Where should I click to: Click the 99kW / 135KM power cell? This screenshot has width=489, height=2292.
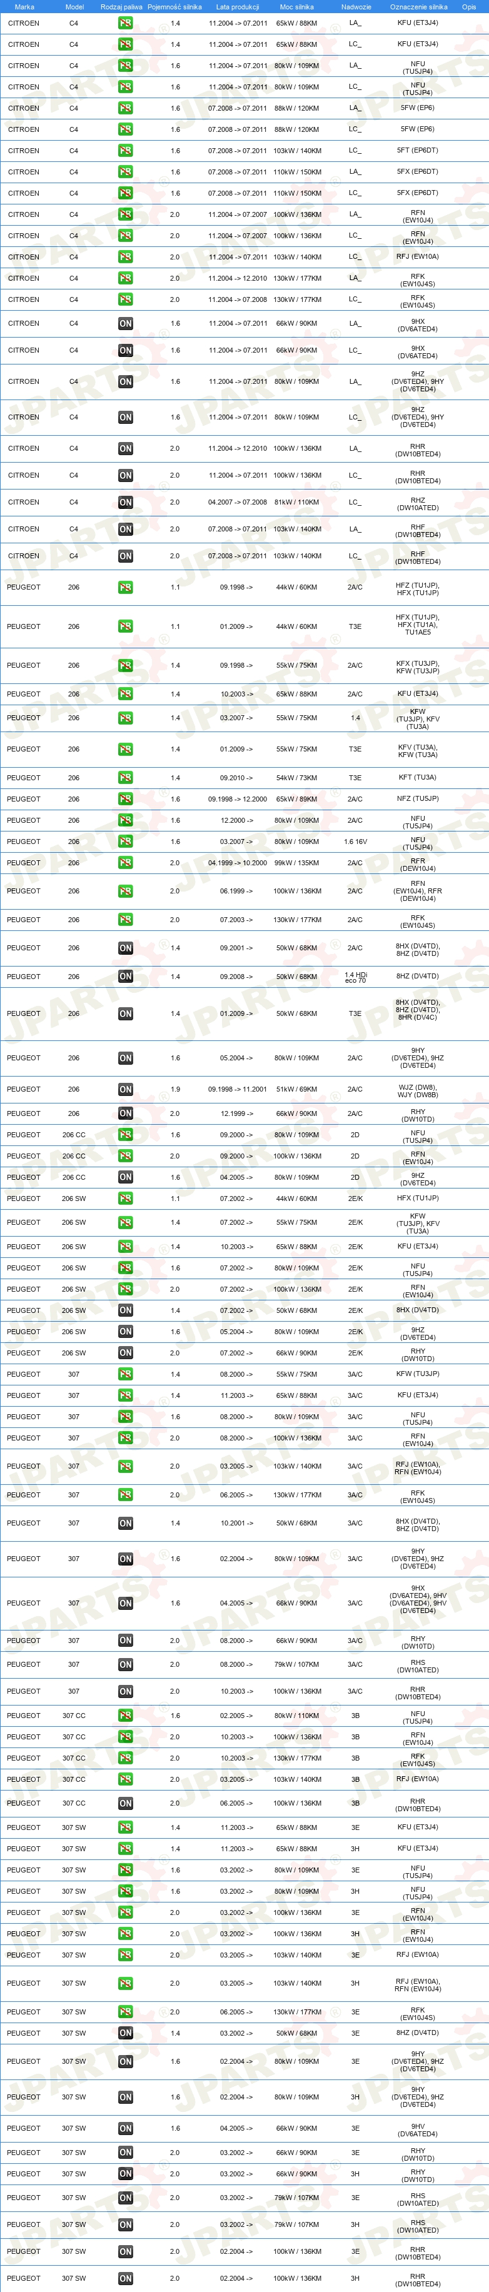click(296, 863)
